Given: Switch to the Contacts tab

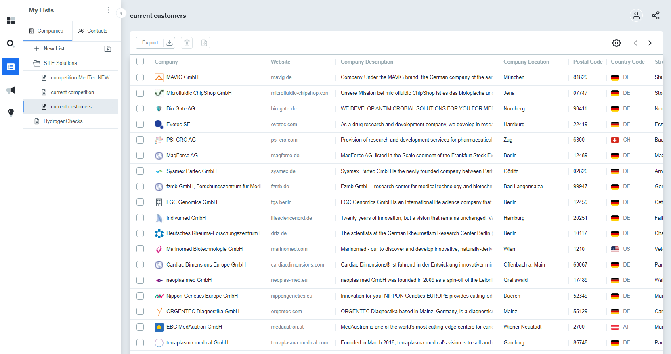Looking at the screenshot, I should point(95,31).
